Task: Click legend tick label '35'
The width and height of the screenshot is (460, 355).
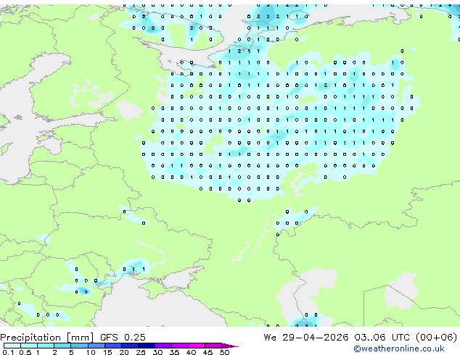Action: coord(174,352)
